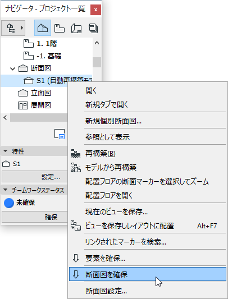Image resolution: width=228 pixels, height=299 pixels.
Task: Switch to the View Map icon
Action: coord(60,29)
